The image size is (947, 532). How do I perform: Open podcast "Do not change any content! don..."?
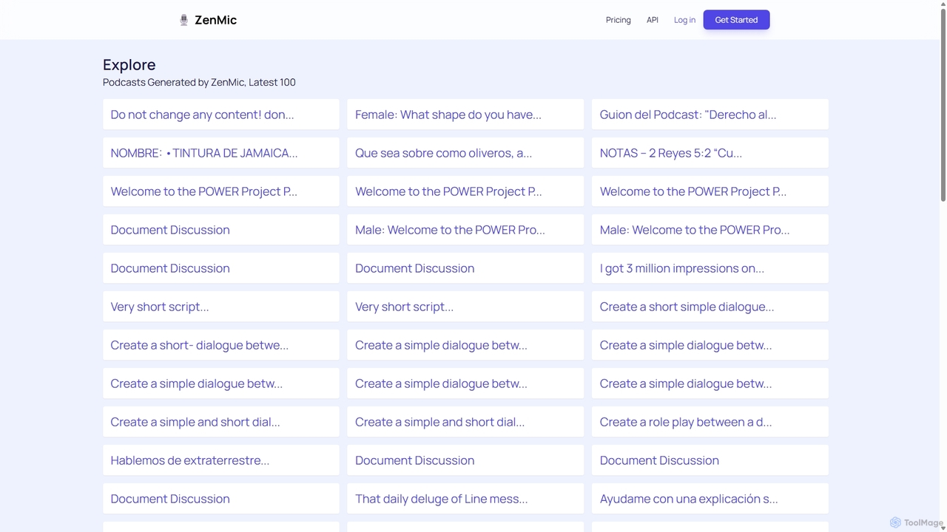[x=221, y=115]
